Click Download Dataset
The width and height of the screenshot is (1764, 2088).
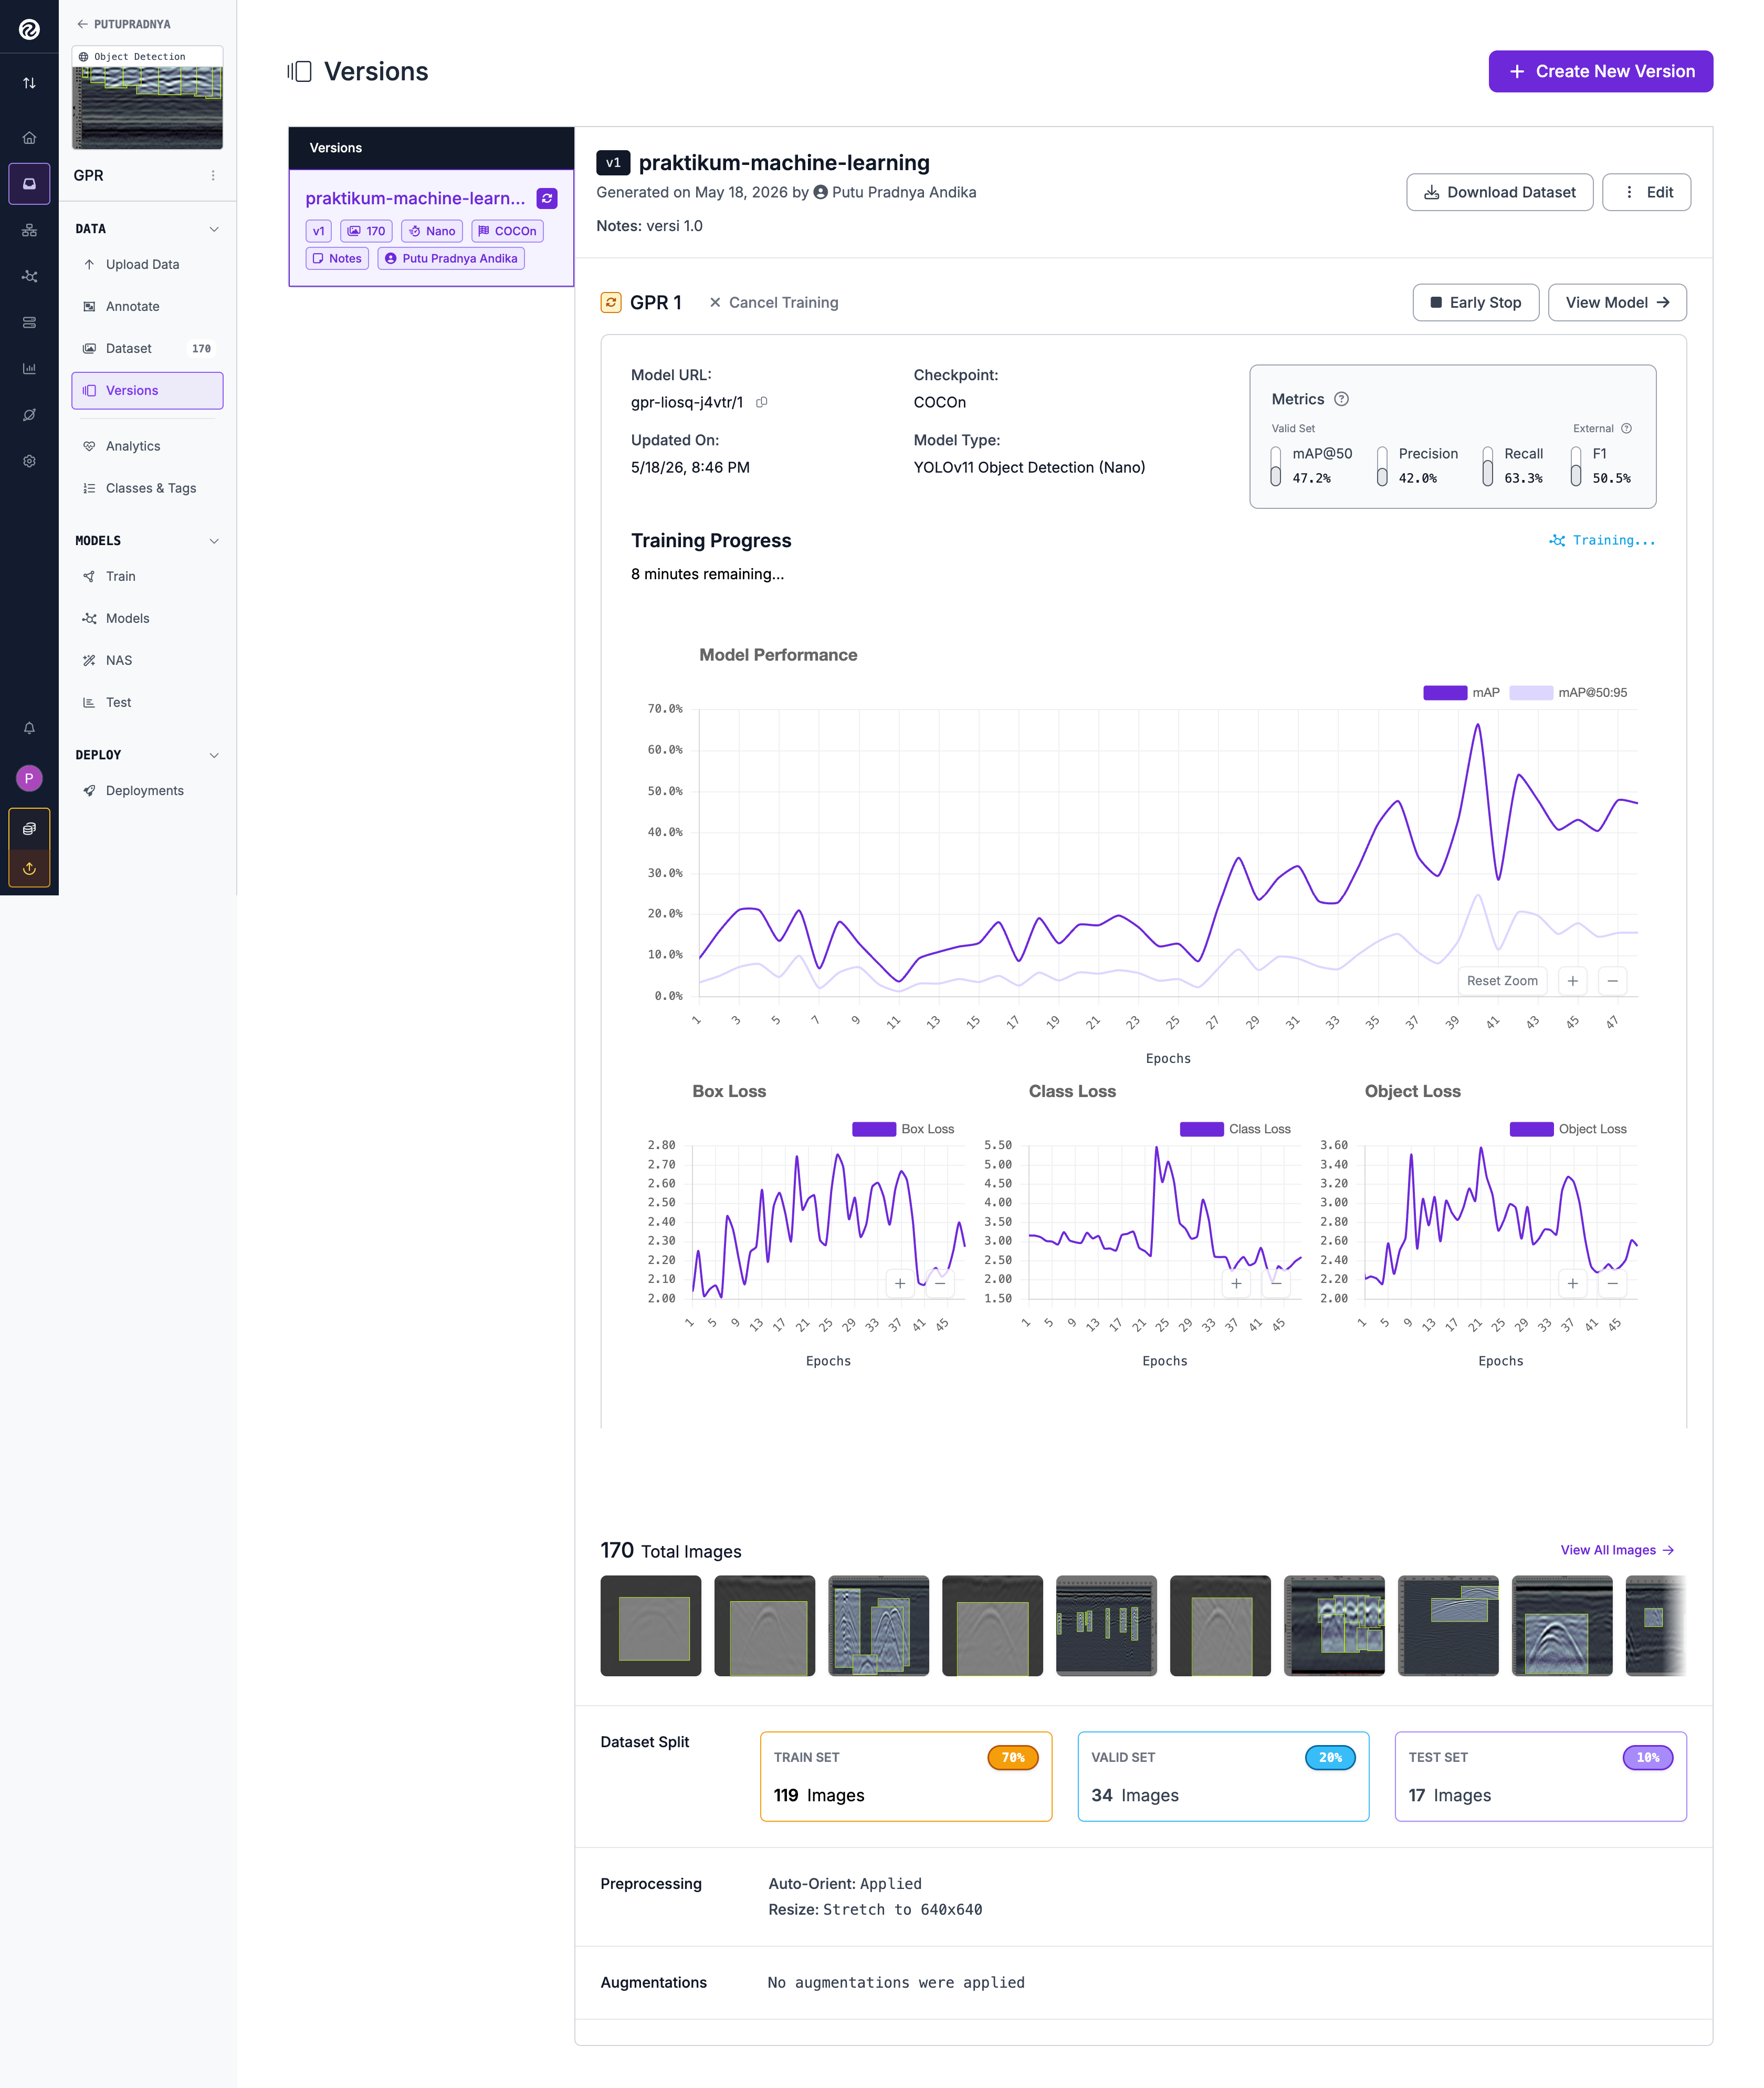[1499, 192]
